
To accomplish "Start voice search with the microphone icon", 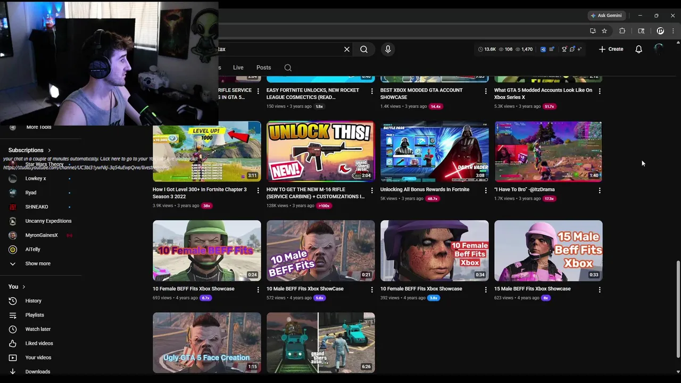I will (388, 49).
